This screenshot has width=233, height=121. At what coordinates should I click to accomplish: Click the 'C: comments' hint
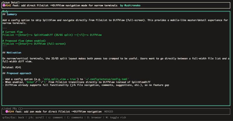[75, 118]
